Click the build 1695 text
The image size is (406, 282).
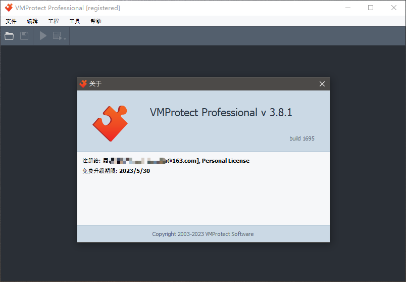point(302,138)
